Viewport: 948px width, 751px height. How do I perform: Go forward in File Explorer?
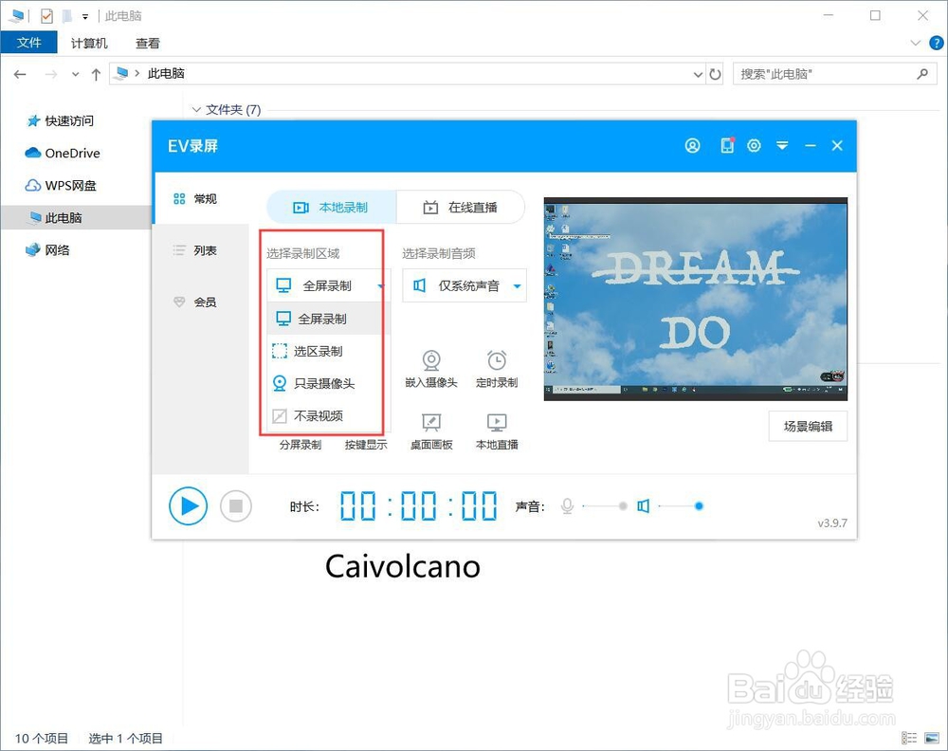tap(51, 74)
